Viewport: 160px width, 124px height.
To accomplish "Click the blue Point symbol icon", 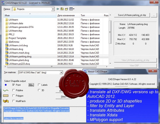I will (6, 85).
